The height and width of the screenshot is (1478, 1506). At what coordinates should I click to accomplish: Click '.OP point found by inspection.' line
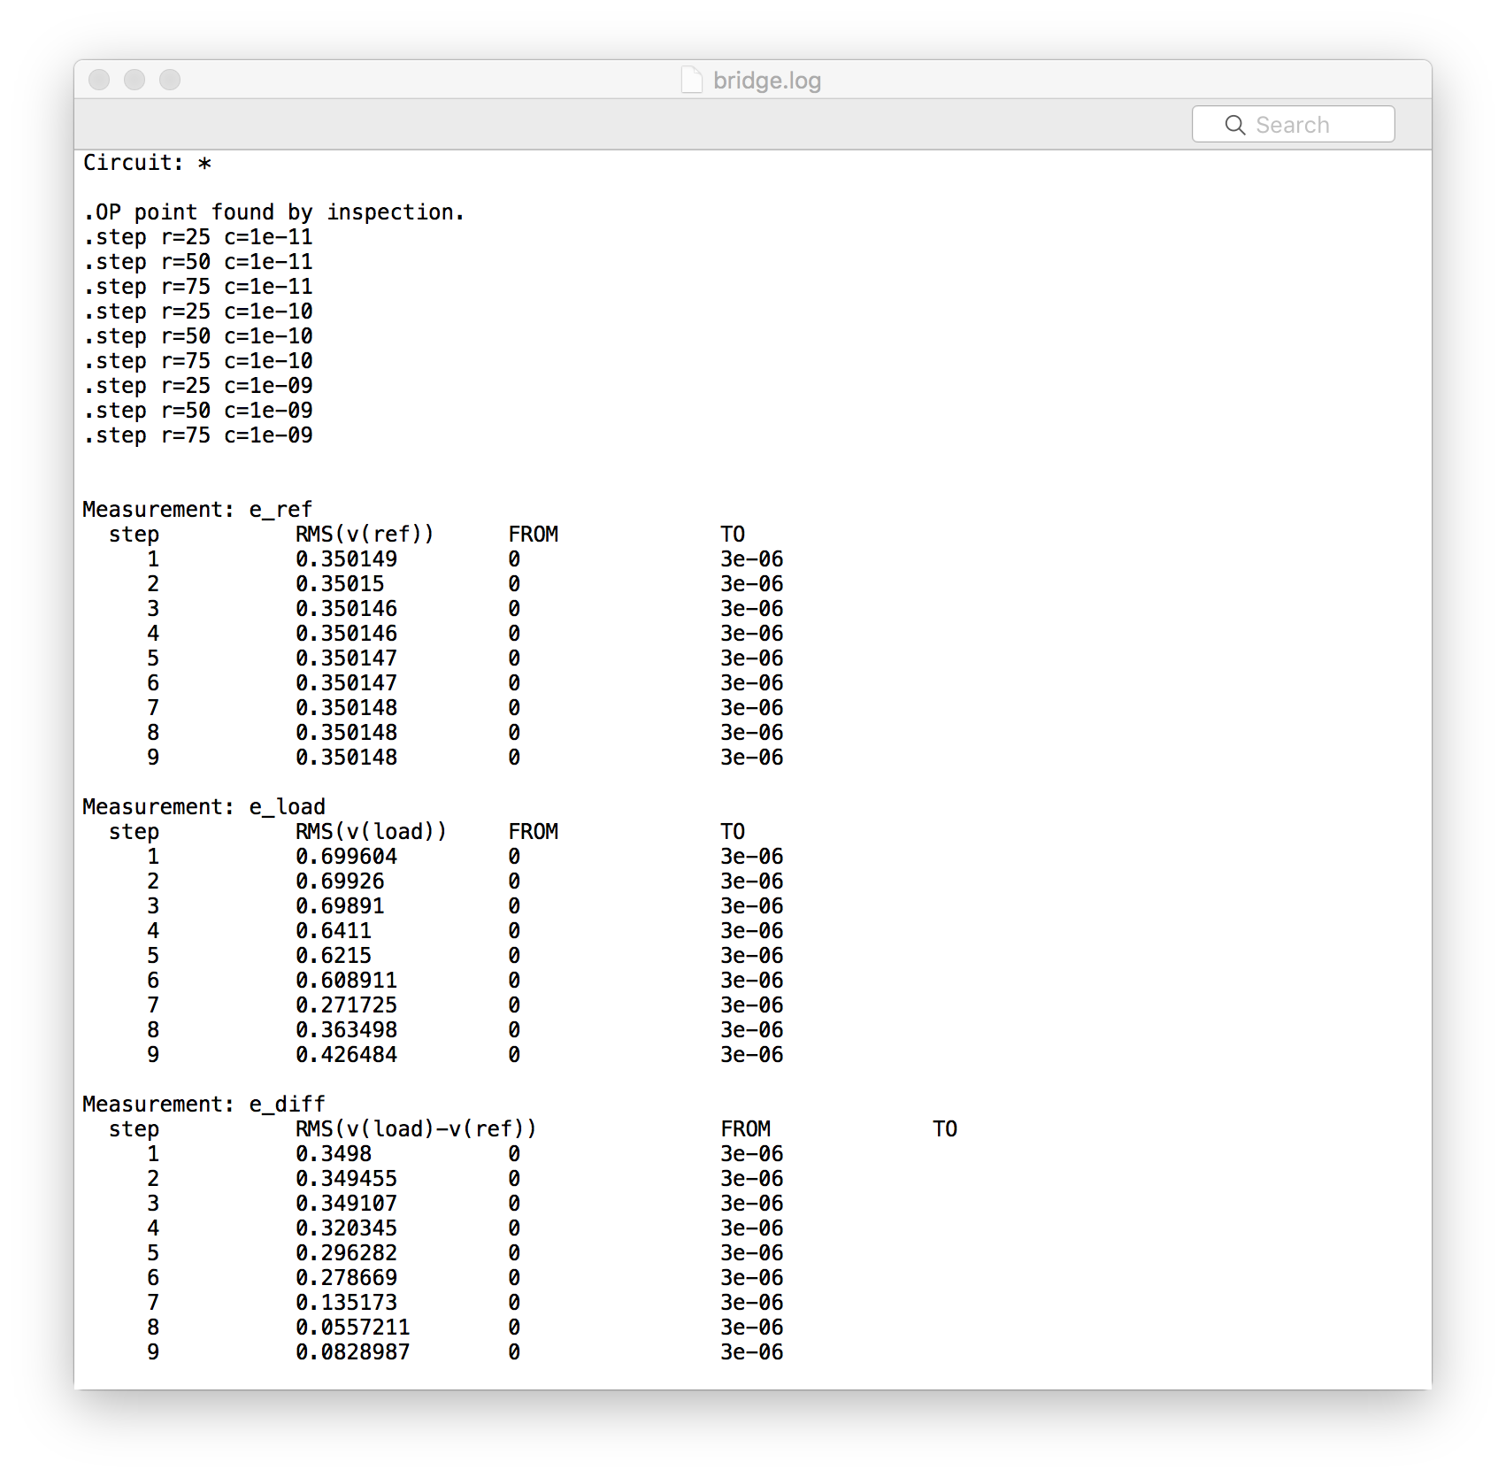pyautogui.click(x=273, y=212)
